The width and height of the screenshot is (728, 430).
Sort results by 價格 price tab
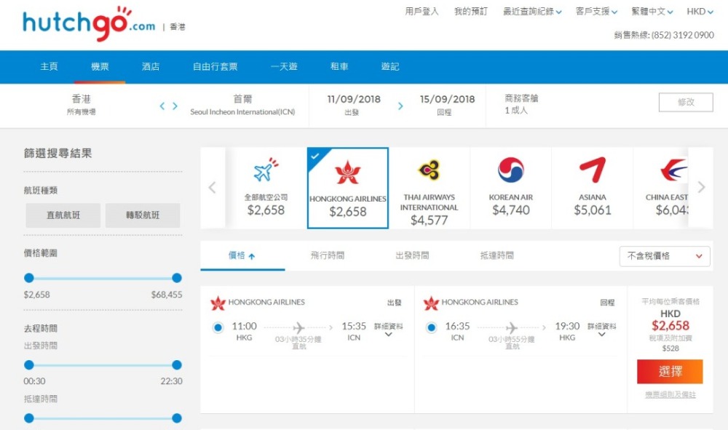pyautogui.click(x=242, y=255)
